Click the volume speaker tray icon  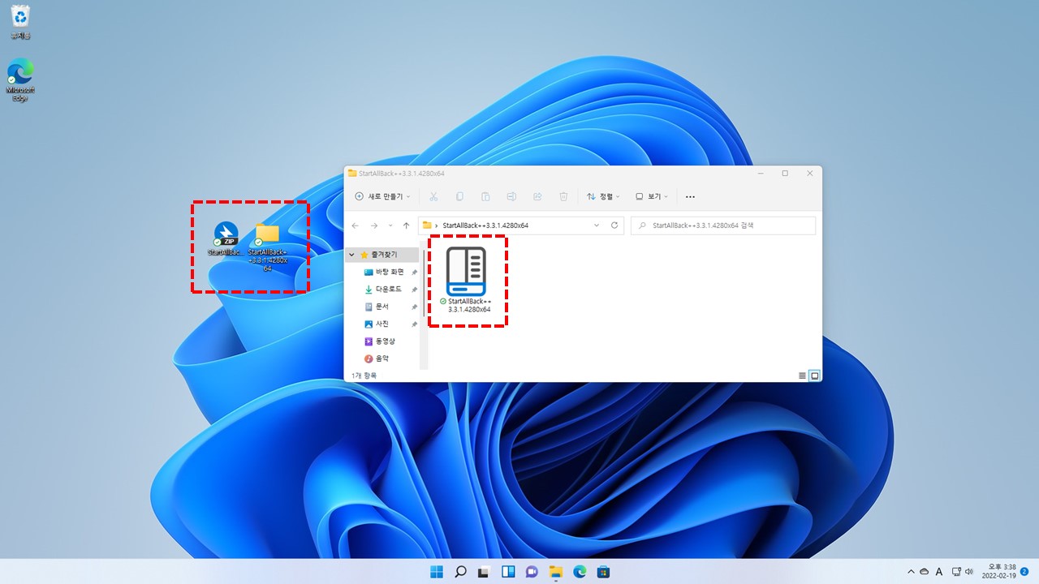[968, 572]
